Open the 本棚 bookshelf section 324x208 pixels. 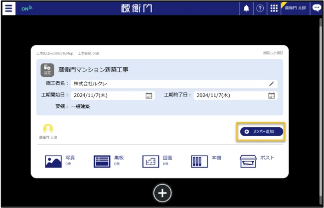(206, 161)
